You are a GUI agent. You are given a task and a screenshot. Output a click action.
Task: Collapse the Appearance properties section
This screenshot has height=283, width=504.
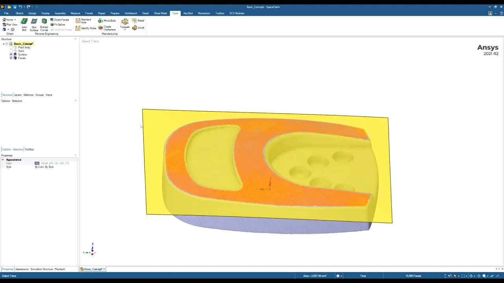(3, 160)
